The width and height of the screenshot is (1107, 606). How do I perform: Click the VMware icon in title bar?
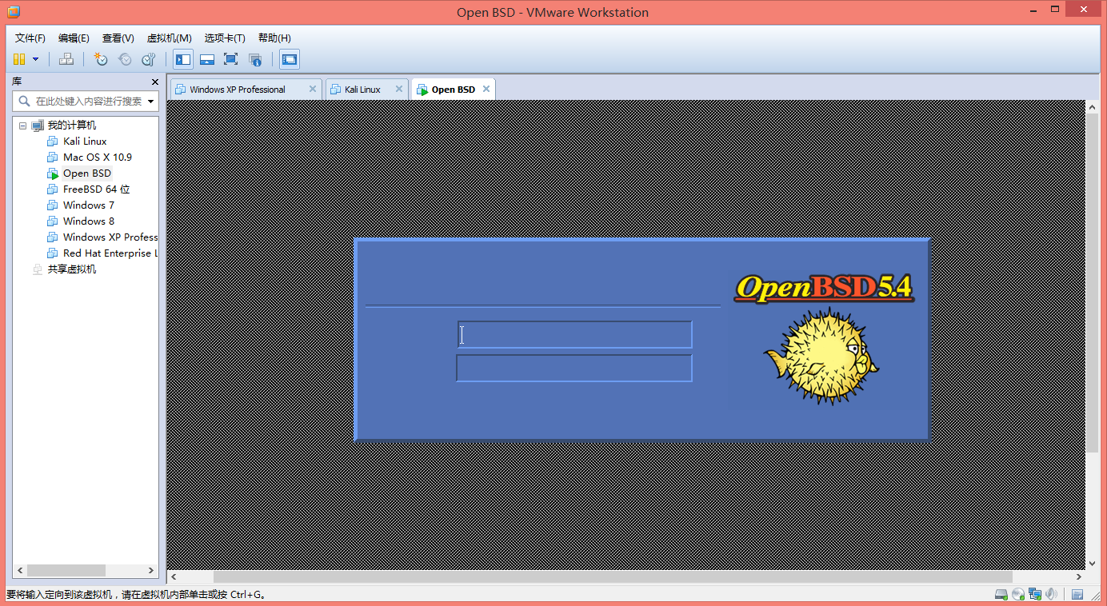(x=13, y=12)
